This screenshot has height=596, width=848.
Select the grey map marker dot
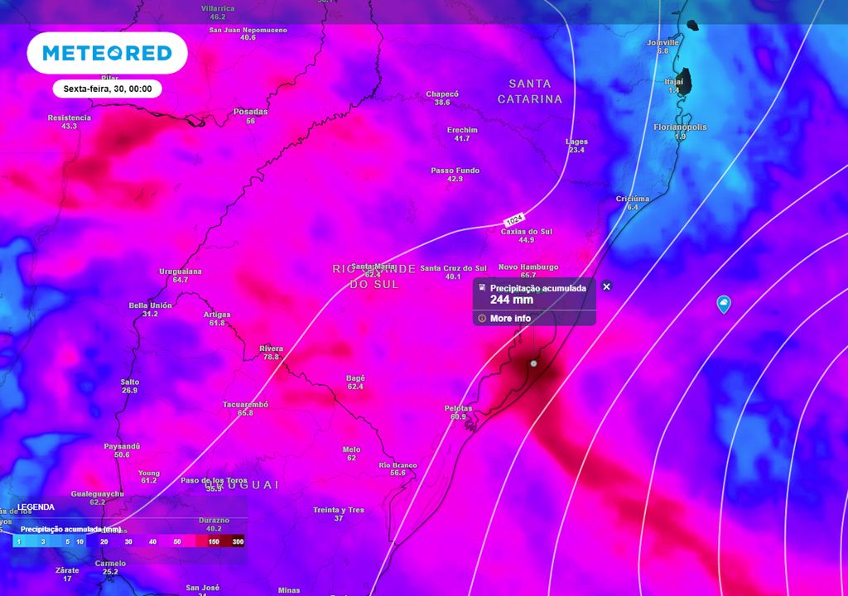(x=534, y=363)
